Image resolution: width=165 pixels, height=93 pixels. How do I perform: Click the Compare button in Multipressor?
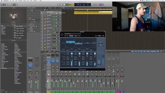coord(71,36)
